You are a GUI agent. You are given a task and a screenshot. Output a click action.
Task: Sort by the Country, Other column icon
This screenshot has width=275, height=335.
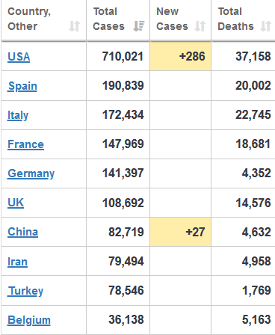pos(75,26)
